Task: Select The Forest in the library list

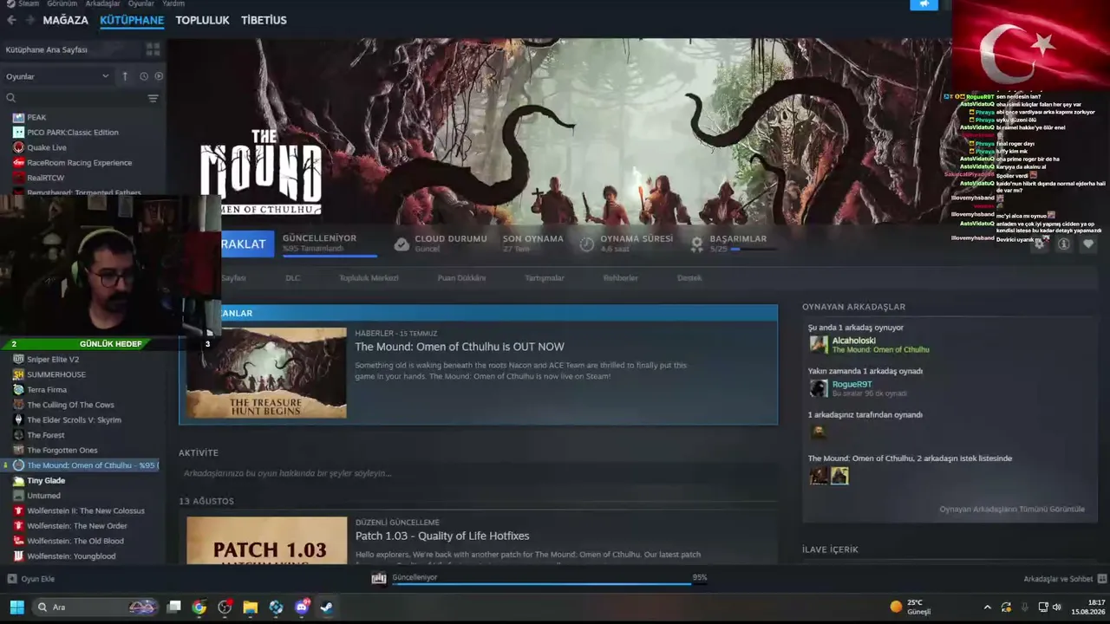Action: [45, 435]
